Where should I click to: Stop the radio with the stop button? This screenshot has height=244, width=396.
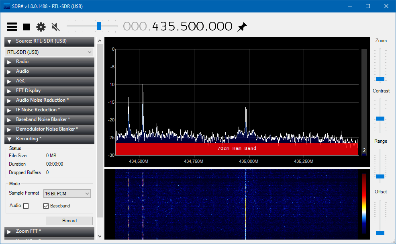[27, 27]
